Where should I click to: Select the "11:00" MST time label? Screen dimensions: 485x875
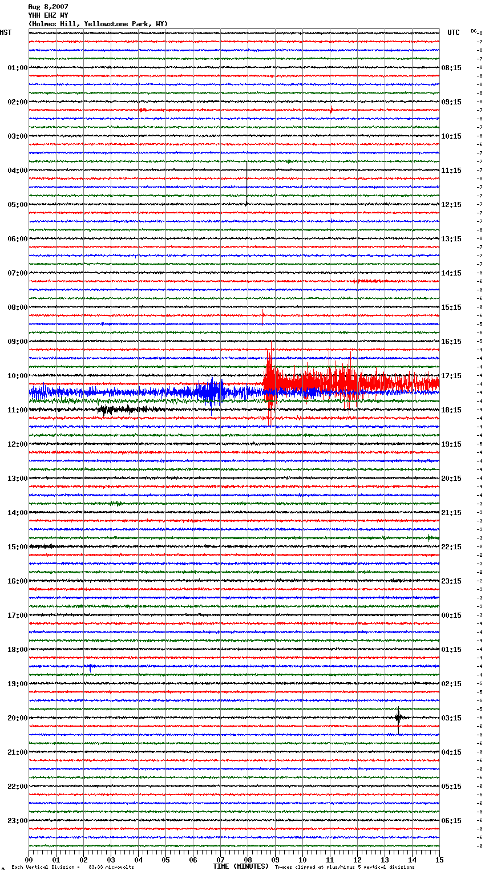click(18, 410)
